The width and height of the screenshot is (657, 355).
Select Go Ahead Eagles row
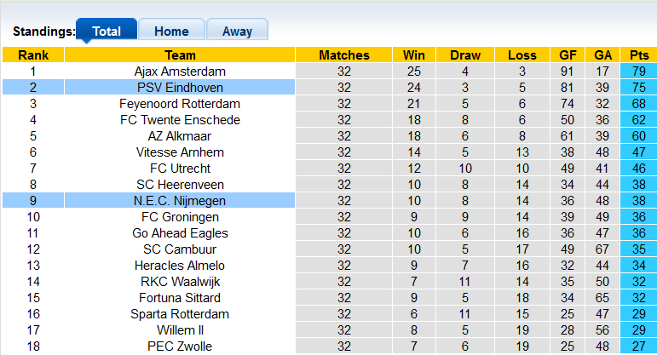180,233
